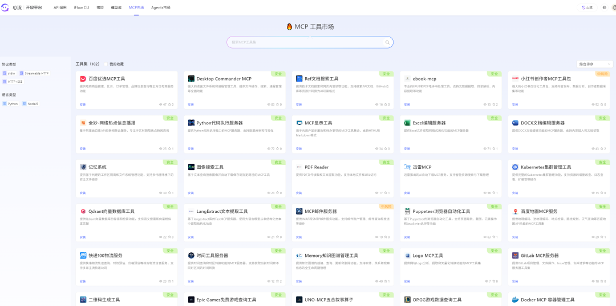Click the Memory知识图谱管理工具 card icon
This screenshot has height=306, width=616.
[299, 255]
